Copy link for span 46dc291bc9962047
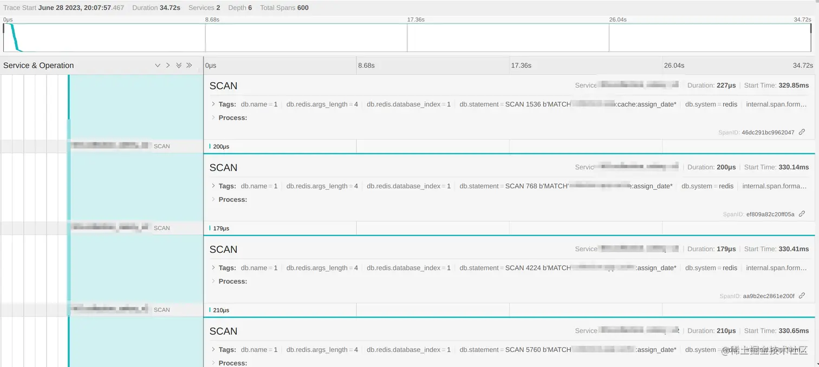This screenshot has width=819, height=367. coord(802,132)
